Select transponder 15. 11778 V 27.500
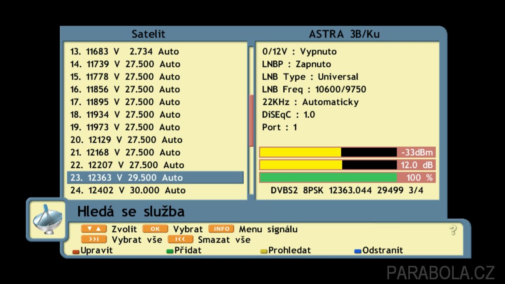This screenshot has height=284, width=505. [155, 77]
